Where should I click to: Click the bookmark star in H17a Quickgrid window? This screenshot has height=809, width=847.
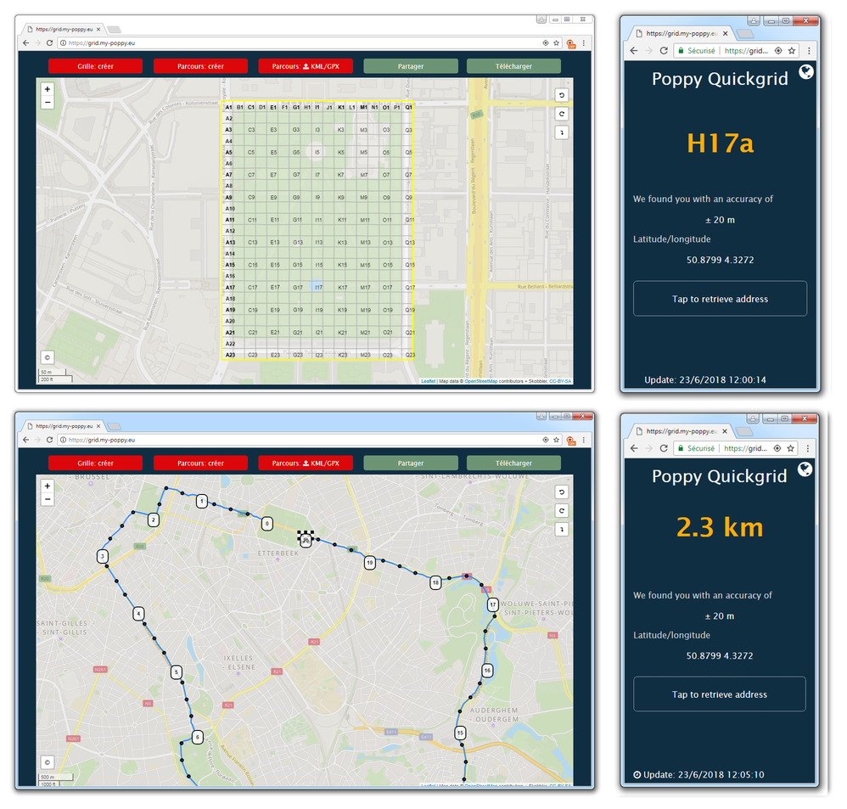[x=791, y=50]
